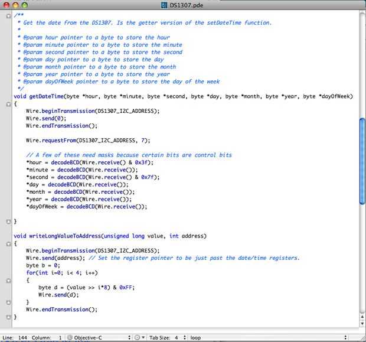Open the gear bundle actions menu
This screenshot has width=366, height=342.
[x=139, y=337]
